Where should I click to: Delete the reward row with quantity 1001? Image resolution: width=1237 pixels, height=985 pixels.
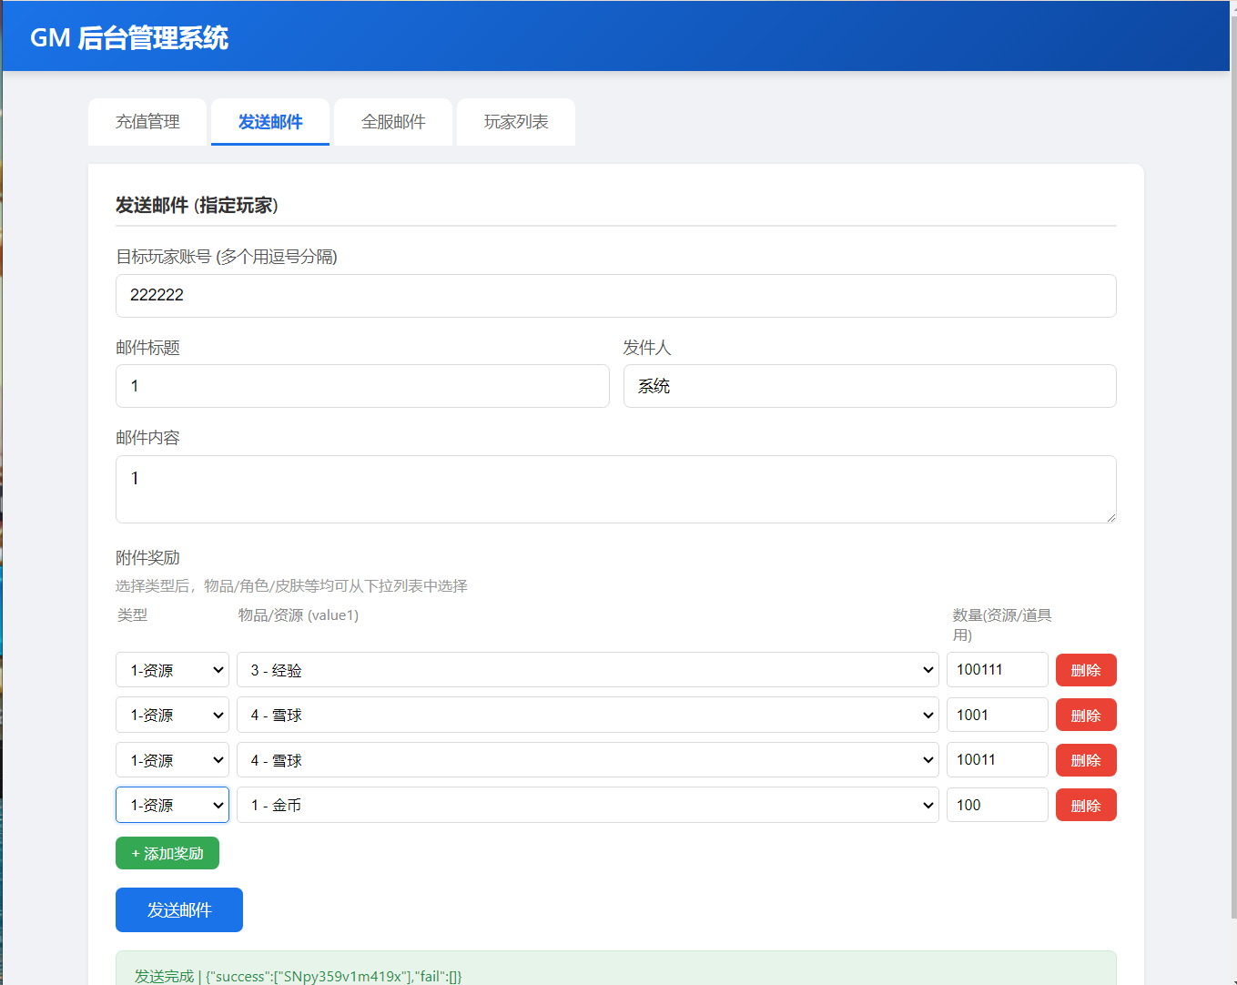(x=1086, y=716)
